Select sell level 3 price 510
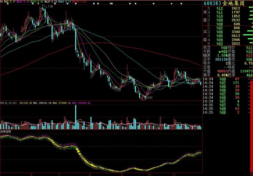This screenshot has width=253, height=176. (x=220, y=16)
